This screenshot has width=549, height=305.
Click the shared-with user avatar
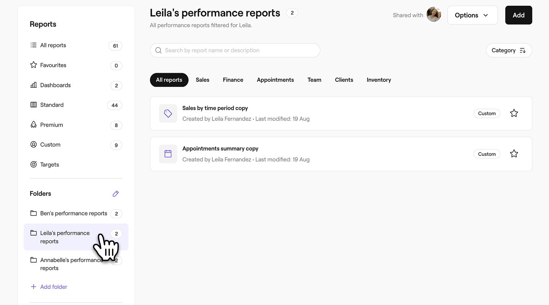[433, 15]
